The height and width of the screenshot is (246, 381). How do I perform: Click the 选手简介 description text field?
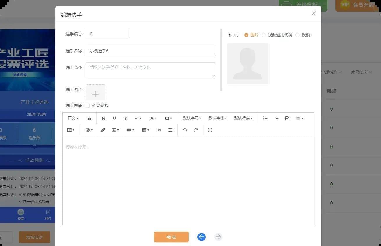tap(150, 70)
